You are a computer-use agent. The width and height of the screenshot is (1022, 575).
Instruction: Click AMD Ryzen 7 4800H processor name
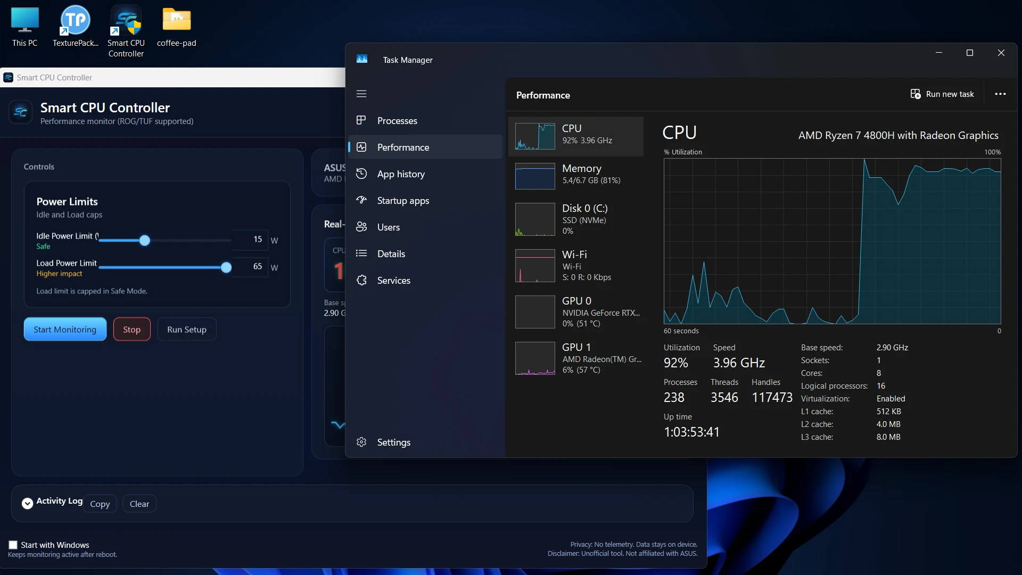tap(899, 135)
